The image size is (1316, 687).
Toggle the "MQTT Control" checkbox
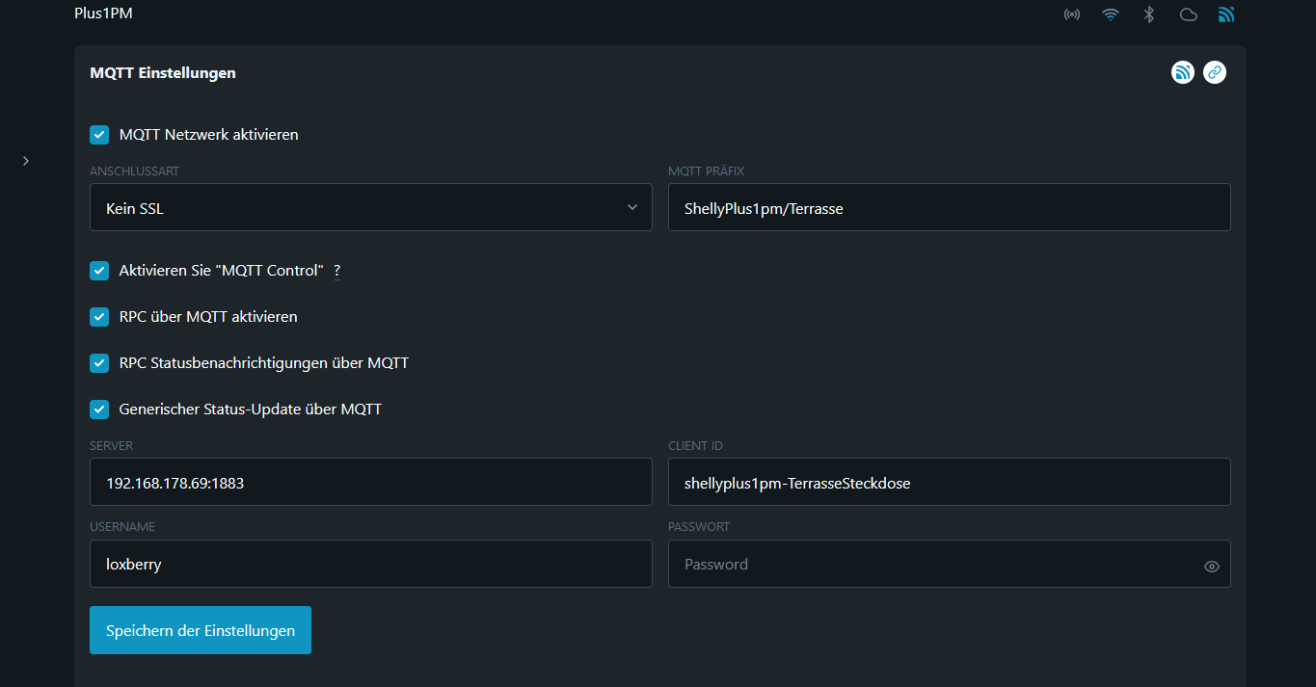point(99,271)
